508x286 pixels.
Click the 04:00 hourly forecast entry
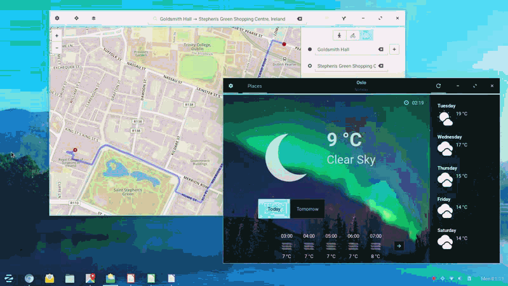tap(309, 246)
